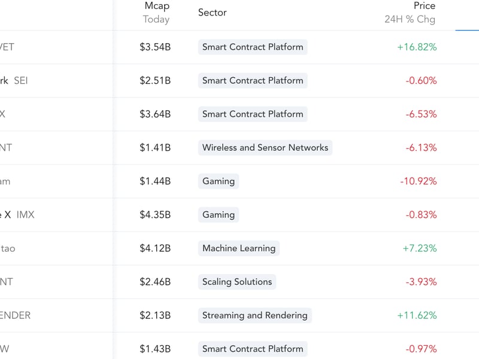Select the $4.12B market cap cell
The image size is (479, 359).
(155, 248)
